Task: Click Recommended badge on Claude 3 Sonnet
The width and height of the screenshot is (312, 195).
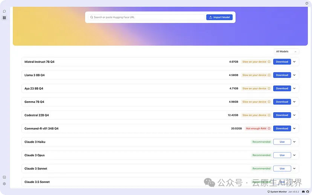Action: [262, 168]
